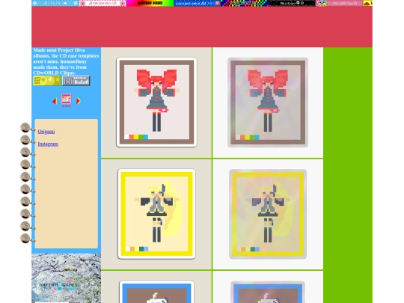Image resolution: width=404 pixels, height=303 pixels.
Task: View the holographic red-haired character sticker
Action: coord(268,102)
